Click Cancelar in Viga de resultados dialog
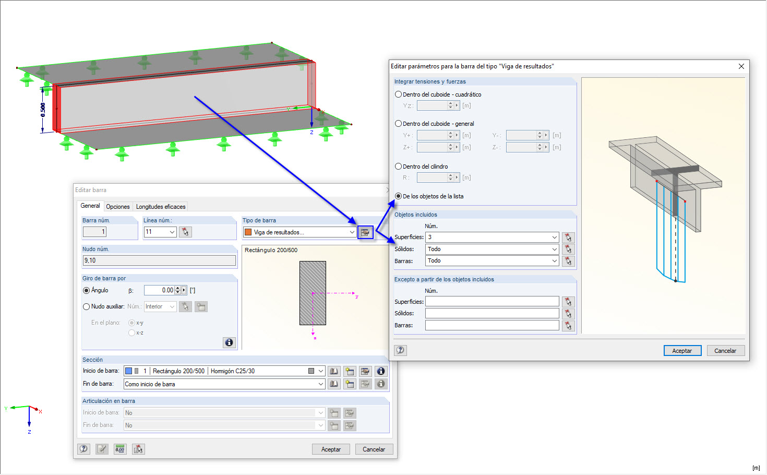 (725, 351)
